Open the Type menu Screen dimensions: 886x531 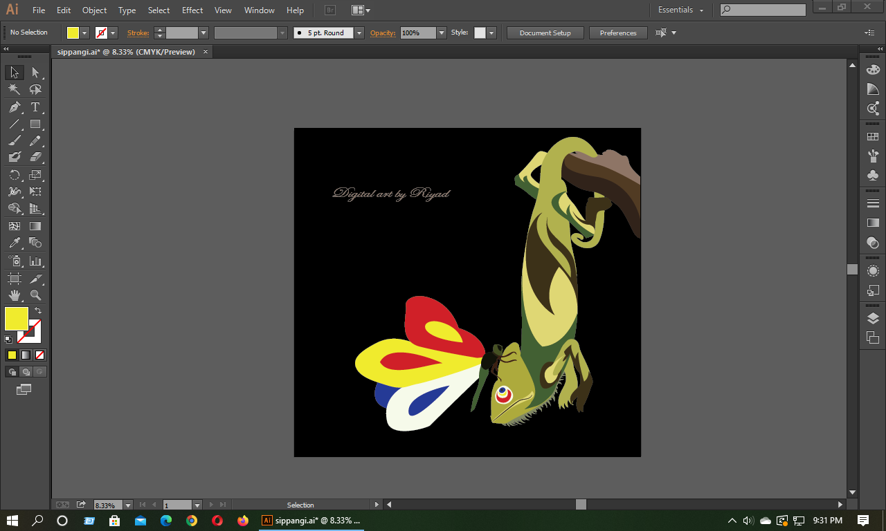[x=127, y=10]
